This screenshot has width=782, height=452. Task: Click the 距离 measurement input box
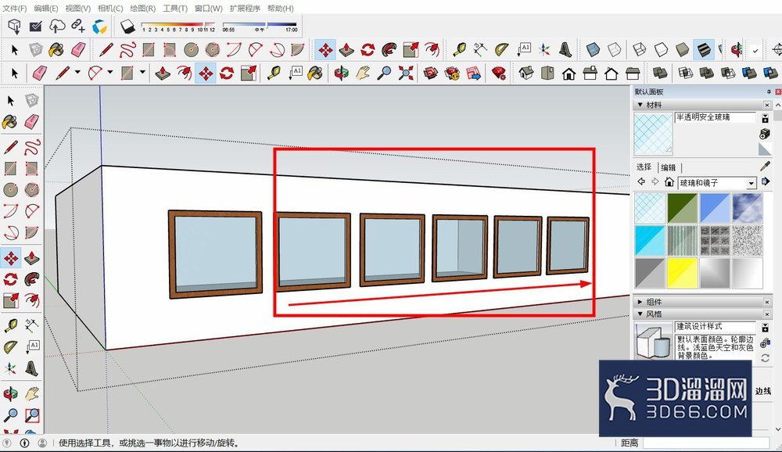click(705, 443)
